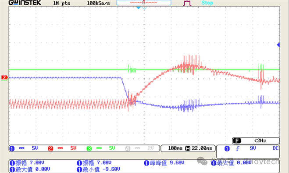Click the 100ms timebase value

click(x=175, y=148)
